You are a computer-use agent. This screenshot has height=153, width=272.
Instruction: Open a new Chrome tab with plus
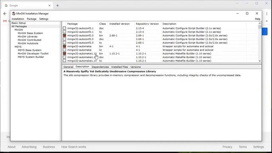pyautogui.click(x=58, y=6)
